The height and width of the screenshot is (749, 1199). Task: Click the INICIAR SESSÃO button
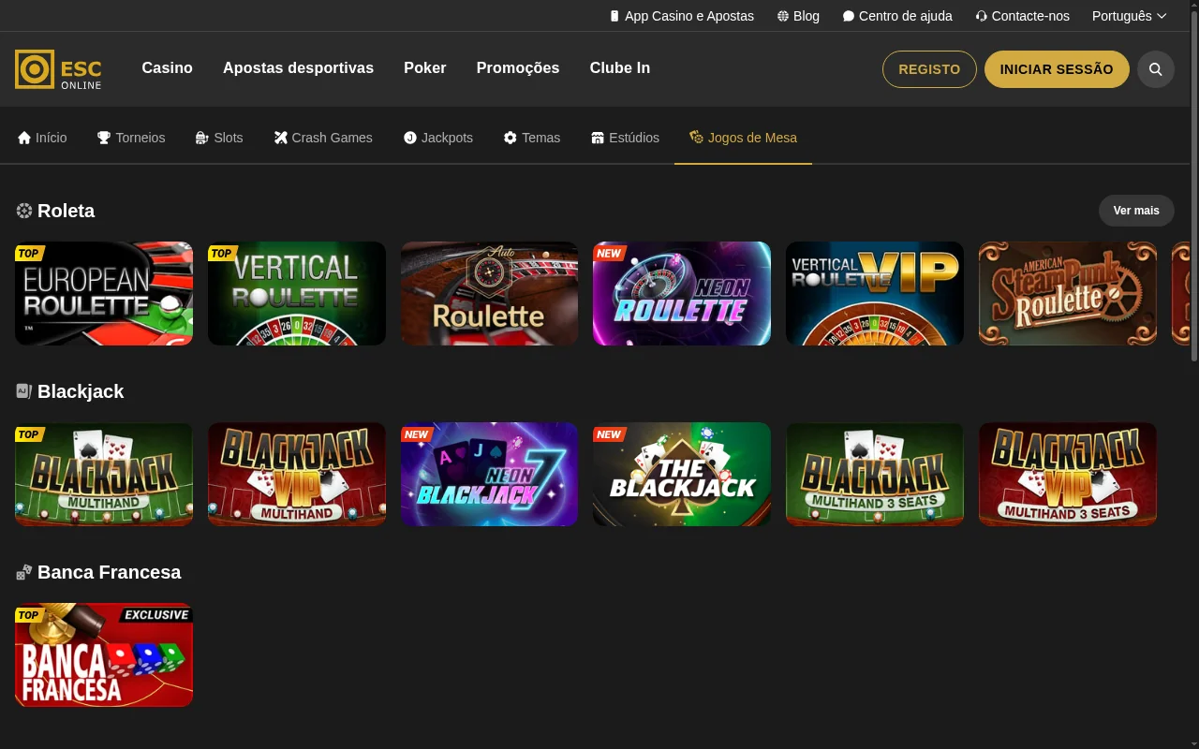point(1057,69)
